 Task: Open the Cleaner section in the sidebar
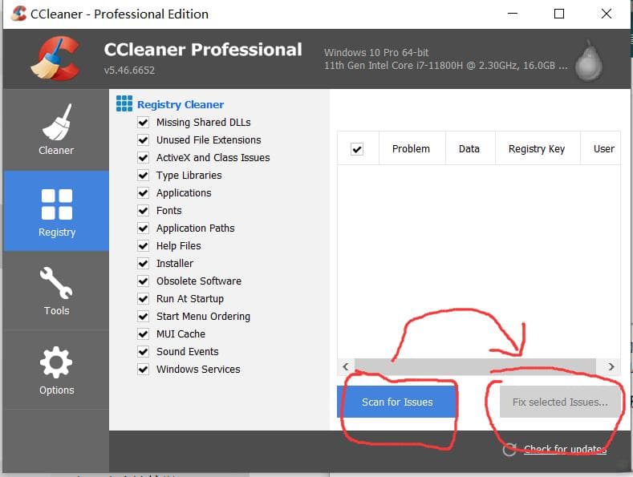pos(56,130)
